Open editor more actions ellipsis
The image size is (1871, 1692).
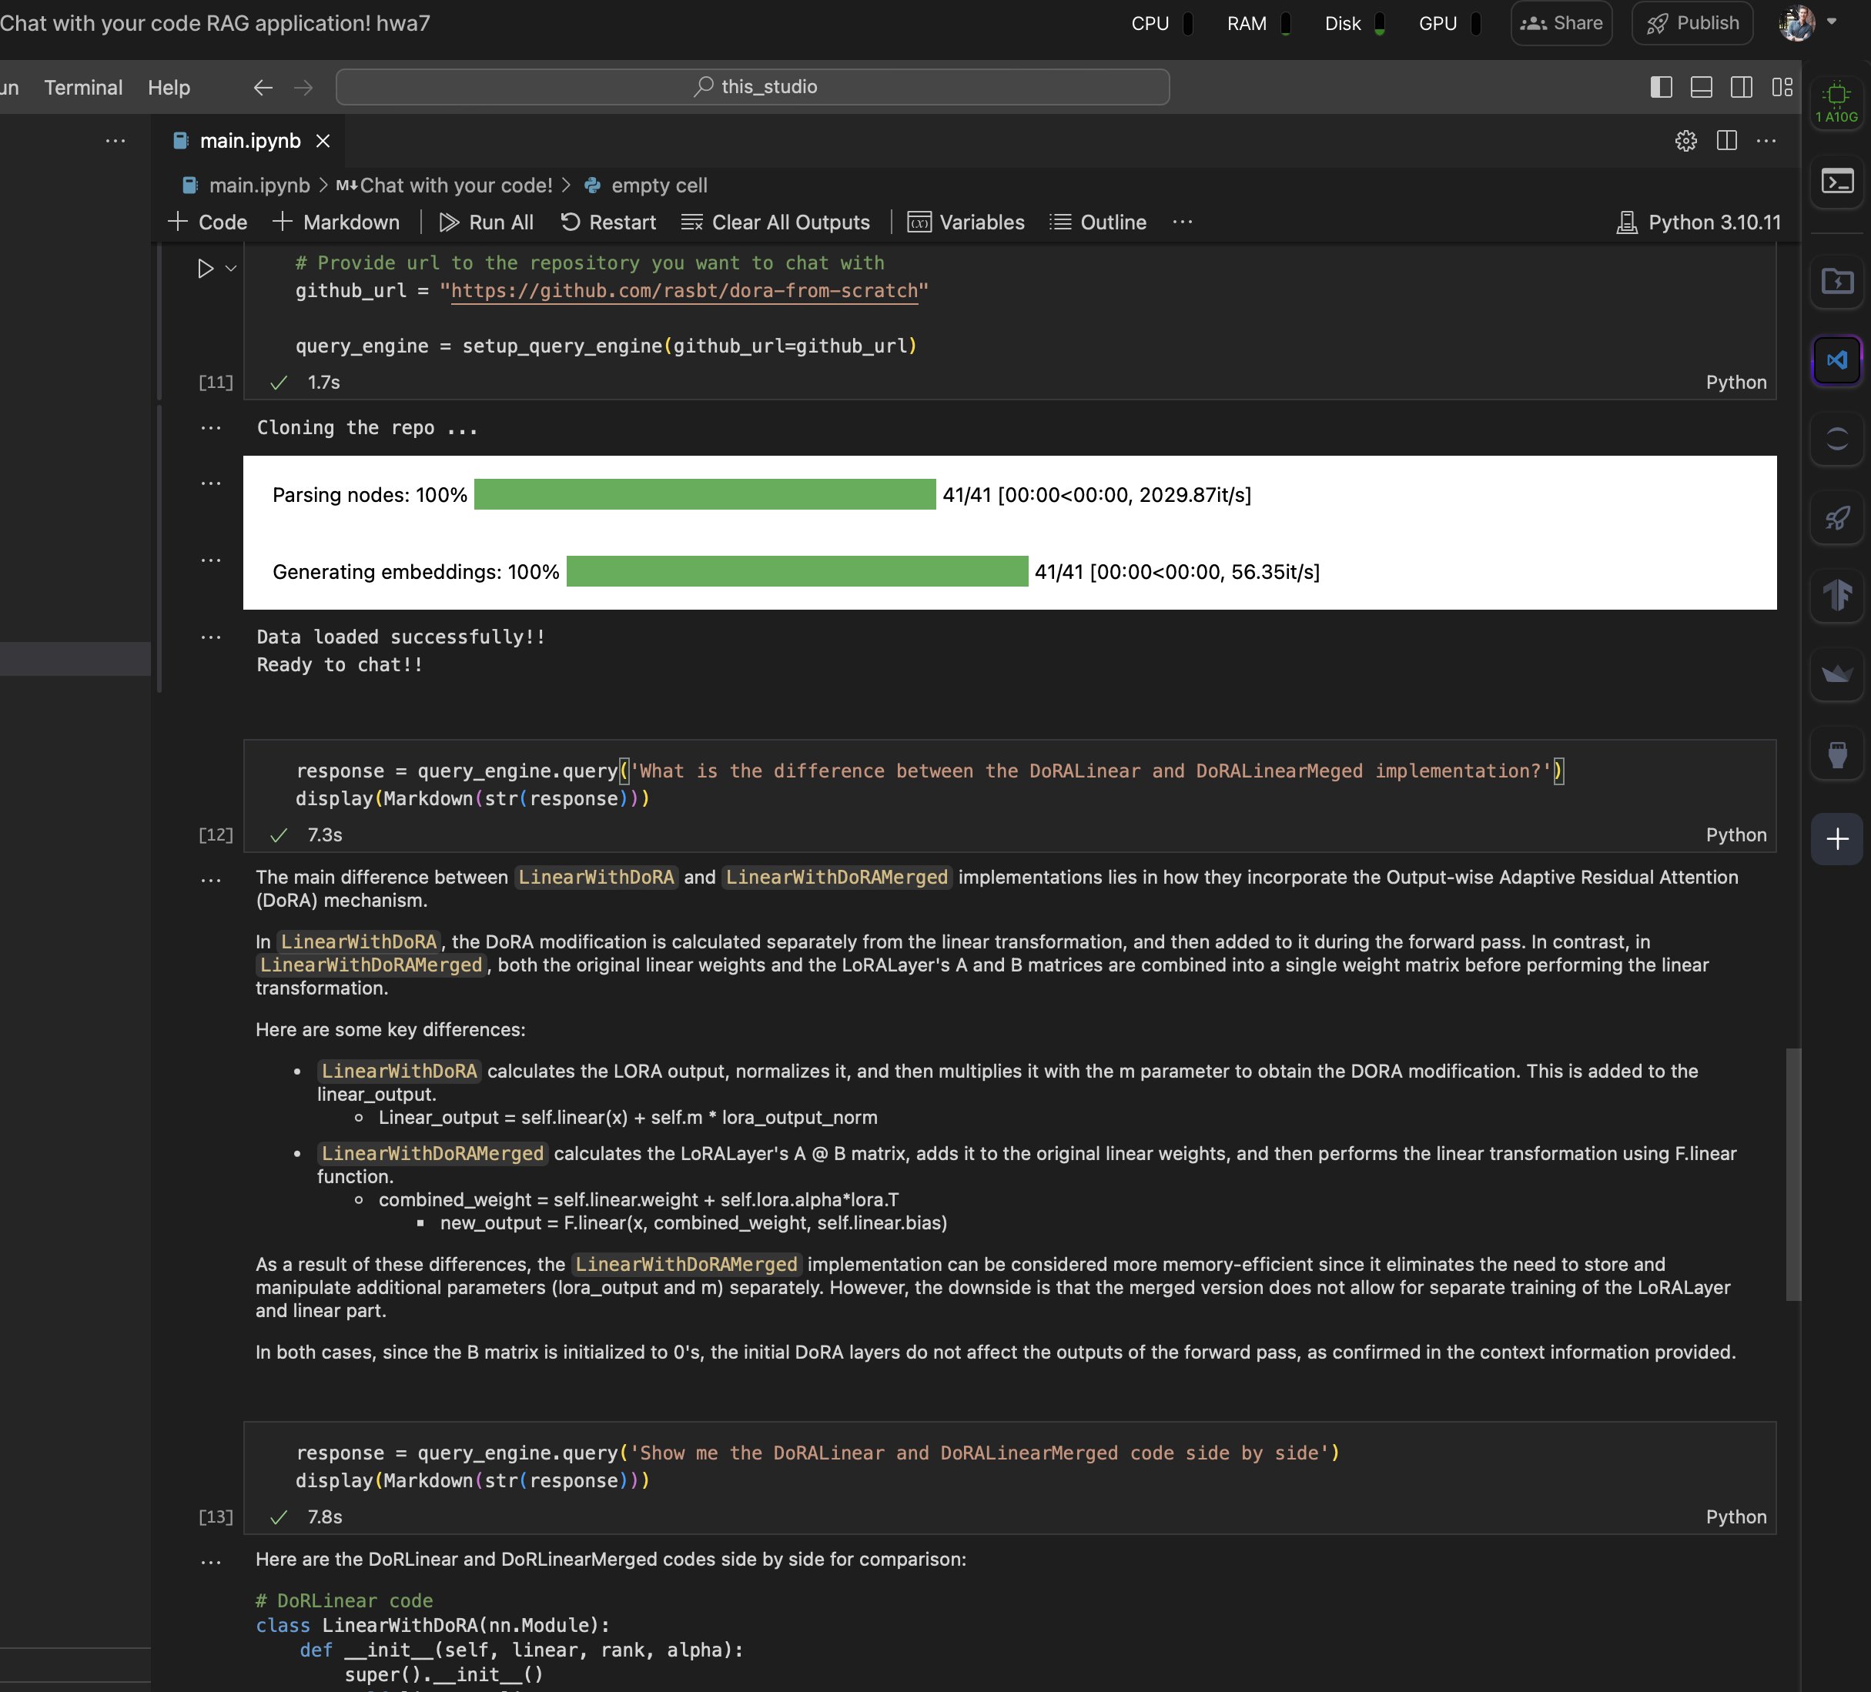[x=1766, y=141]
